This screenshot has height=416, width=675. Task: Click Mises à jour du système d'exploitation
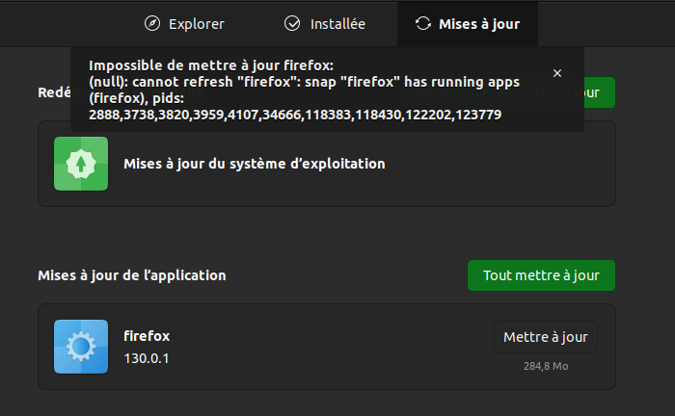tap(255, 164)
